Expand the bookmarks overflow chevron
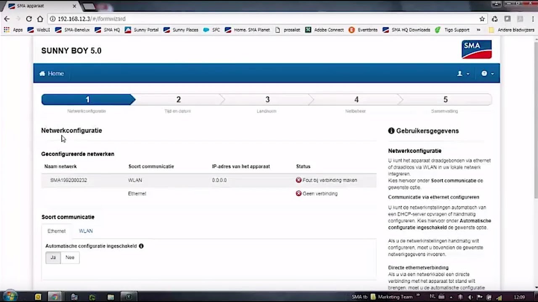This screenshot has height=302, width=538. 478,30
